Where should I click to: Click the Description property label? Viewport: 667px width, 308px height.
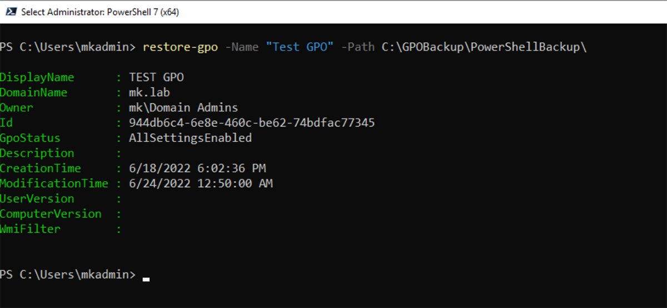click(37, 153)
